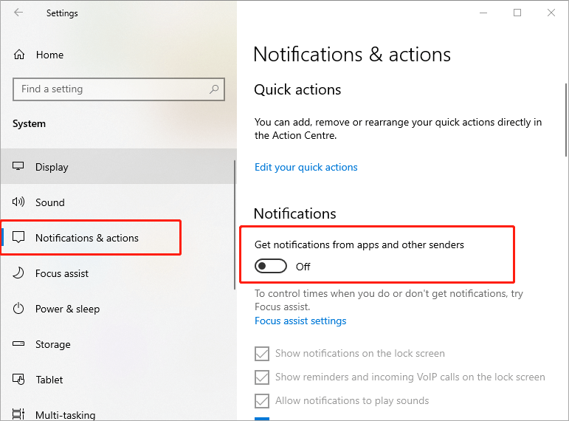Screen dimensions: 569x421
Task: Click the Focus assist moon icon
Action: click(x=19, y=273)
